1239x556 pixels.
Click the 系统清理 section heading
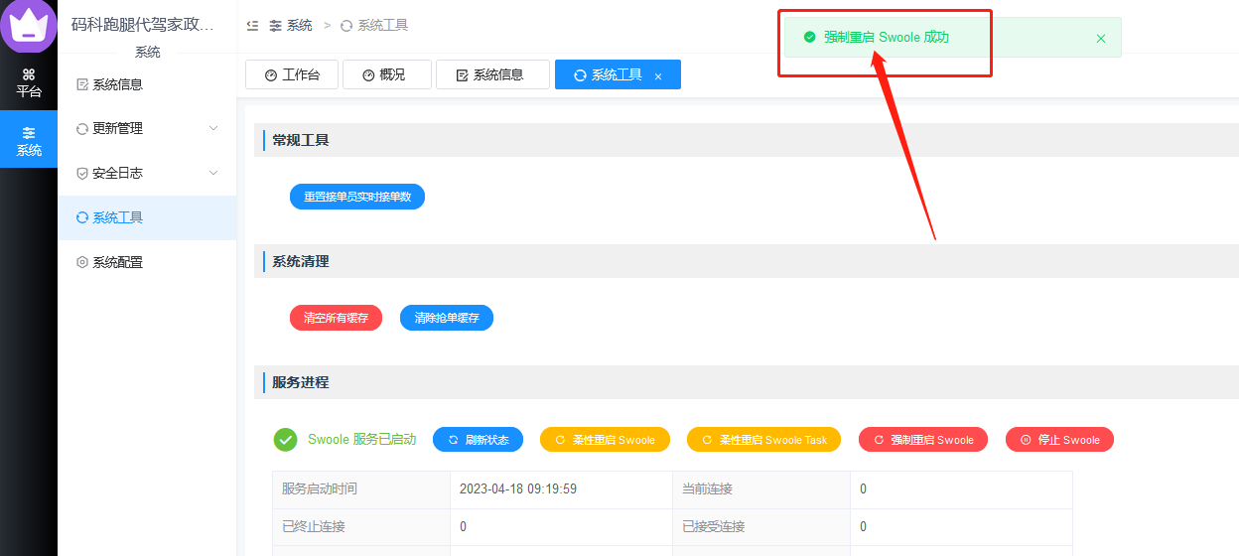point(301,261)
